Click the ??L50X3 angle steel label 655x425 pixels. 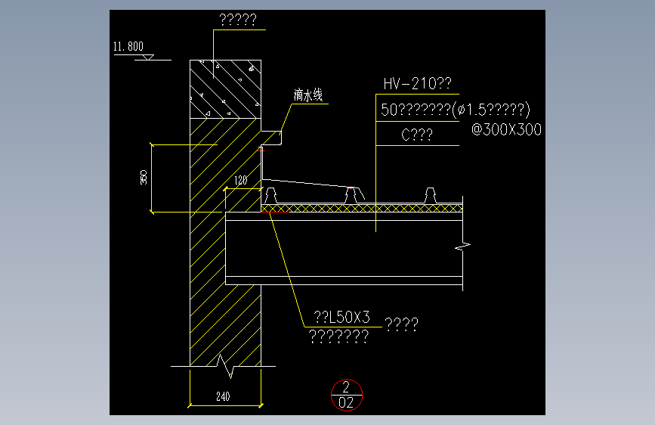click(x=341, y=318)
